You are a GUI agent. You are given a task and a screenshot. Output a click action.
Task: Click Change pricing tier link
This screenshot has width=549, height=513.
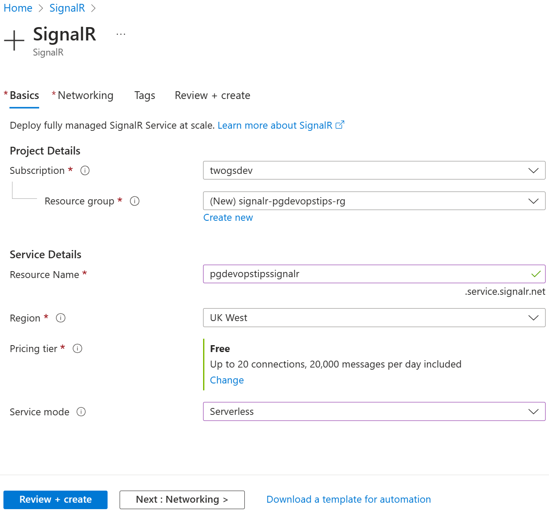[x=227, y=380]
